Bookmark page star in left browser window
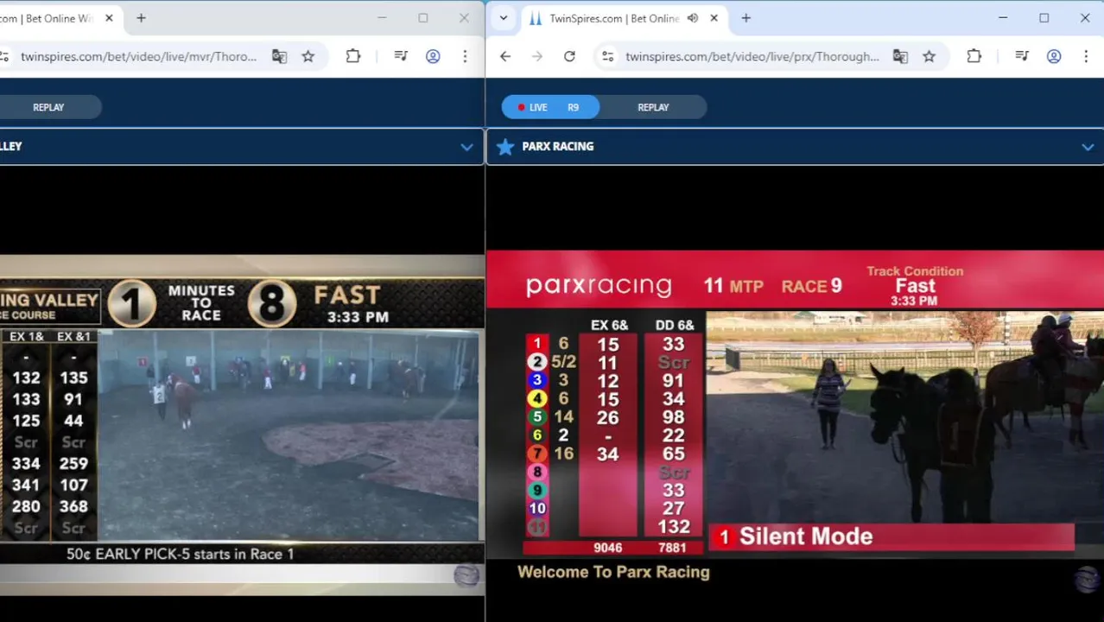 click(x=308, y=56)
